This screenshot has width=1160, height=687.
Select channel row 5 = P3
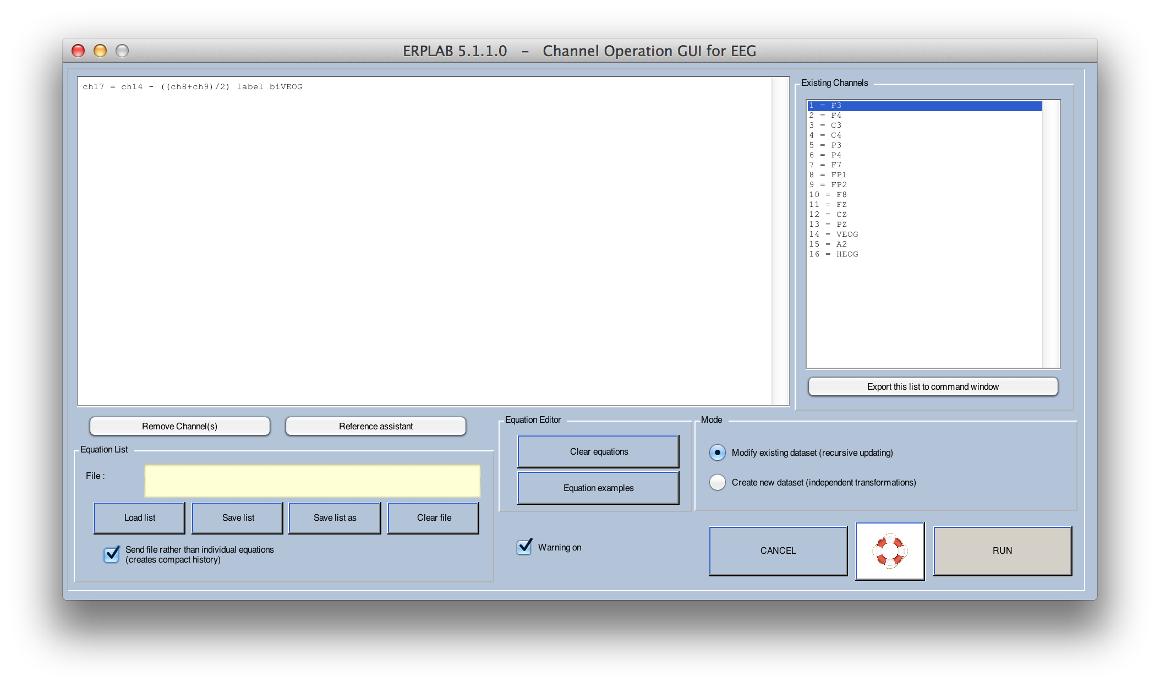[924, 145]
